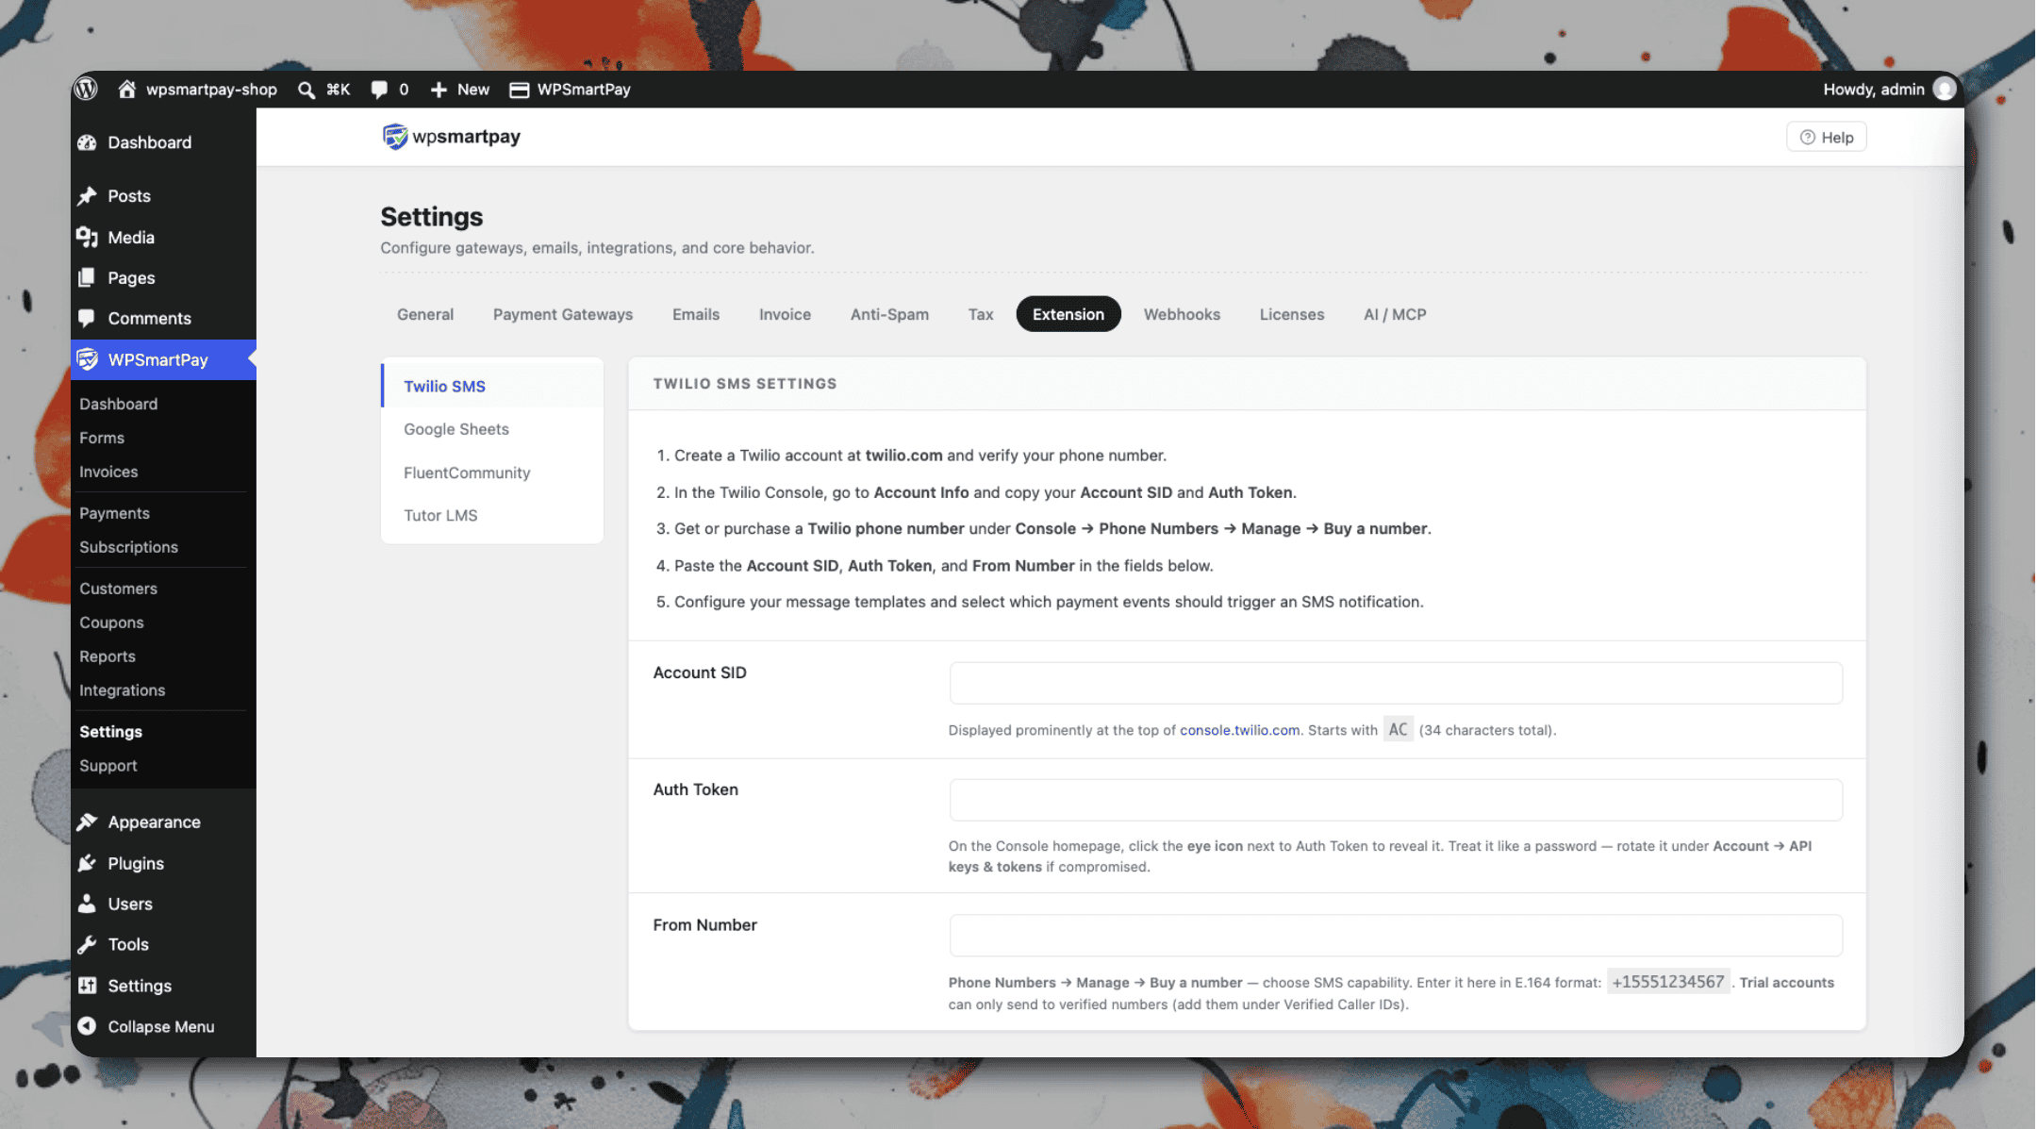The image size is (2037, 1129).
Task: Click the card icon beside WPSmartPay in admin bar
Action: [x=519, y=90]
